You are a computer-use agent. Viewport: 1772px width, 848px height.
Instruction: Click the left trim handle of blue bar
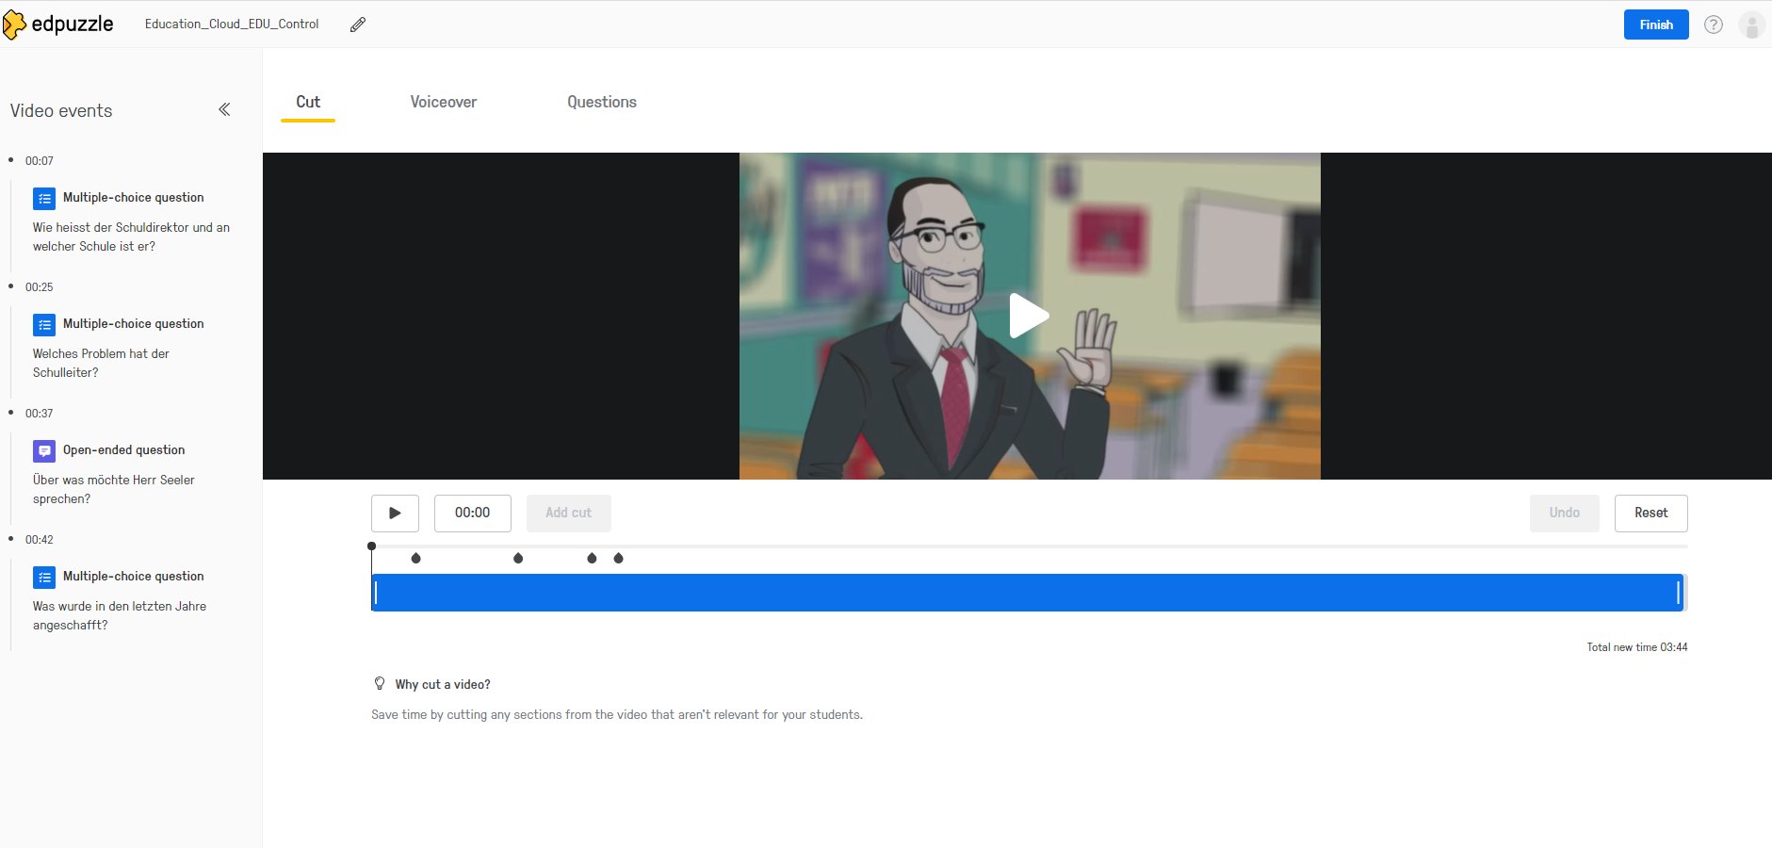click(x=376, y=593)
